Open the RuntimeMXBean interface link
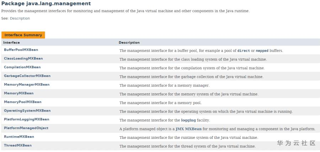320x152 pixels. point(19,137)
